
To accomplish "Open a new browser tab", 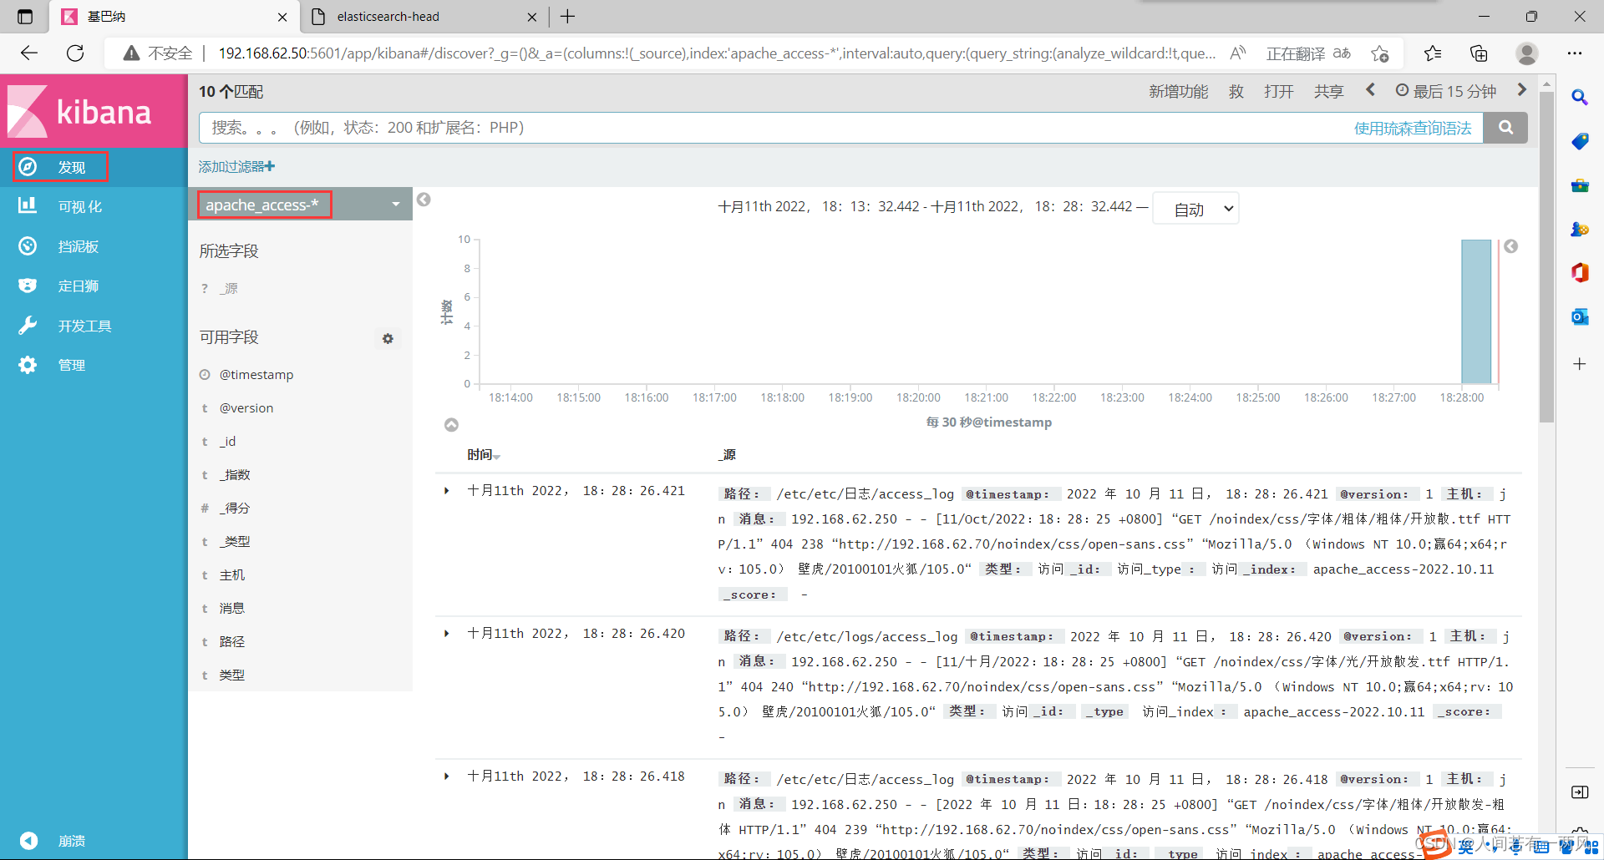I will (x=568, y=17).
